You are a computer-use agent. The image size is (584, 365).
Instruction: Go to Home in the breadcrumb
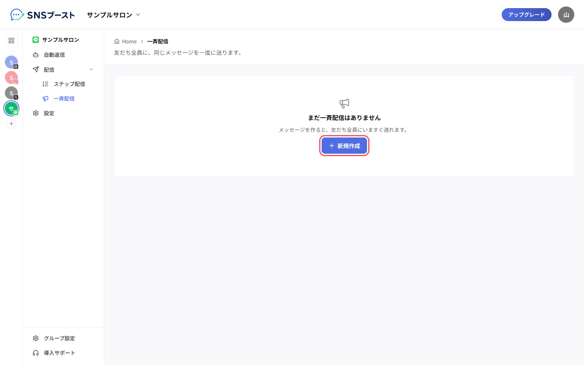coord(125,41)
